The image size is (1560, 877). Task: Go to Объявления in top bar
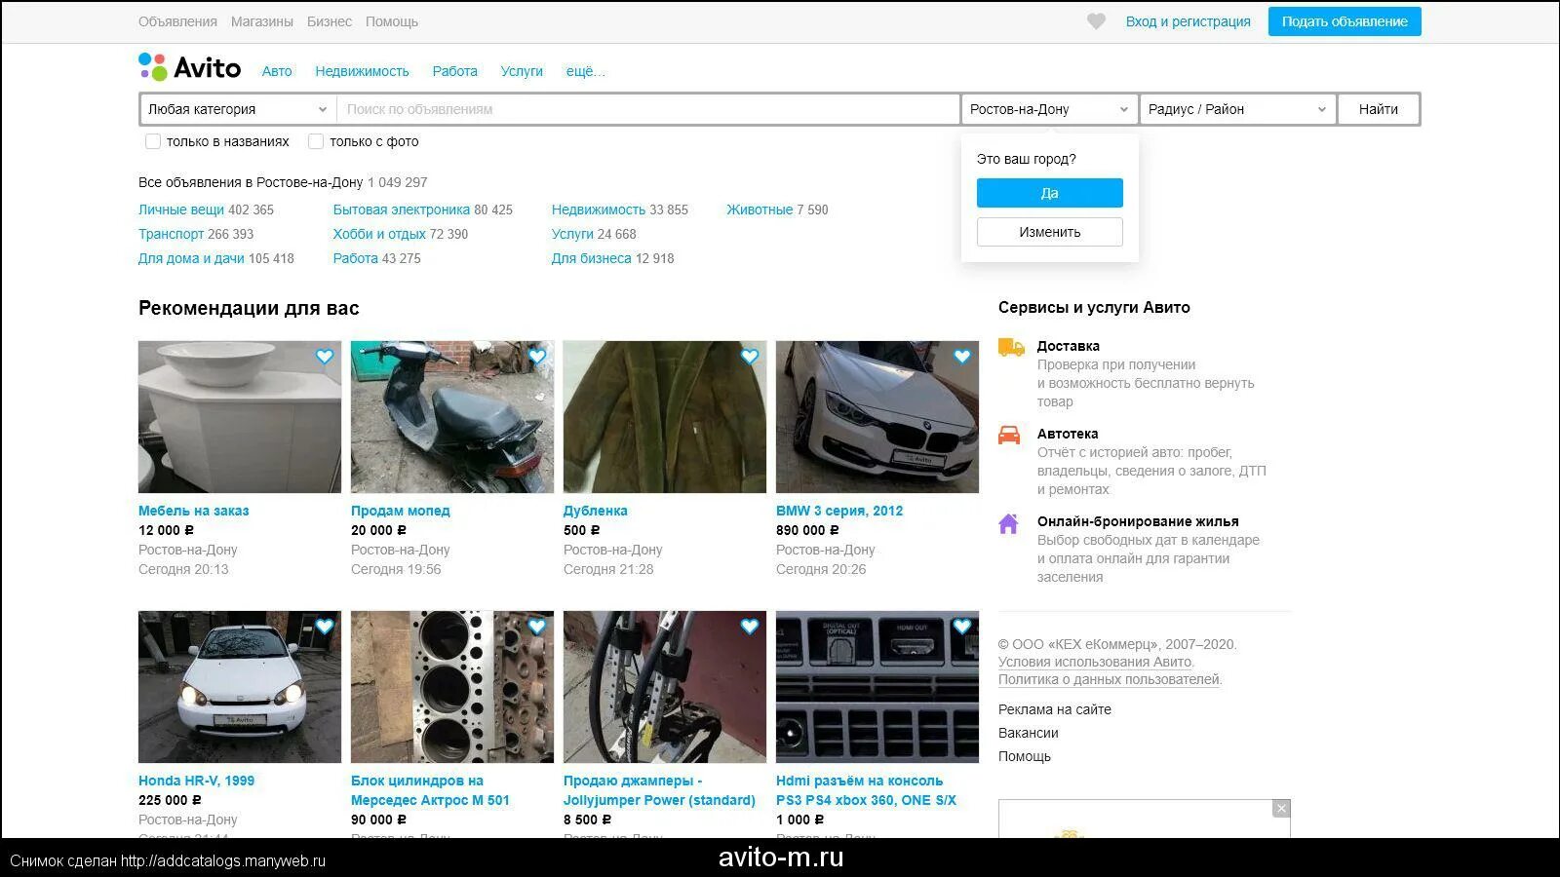pyautogui.click(x=177, y=21)
